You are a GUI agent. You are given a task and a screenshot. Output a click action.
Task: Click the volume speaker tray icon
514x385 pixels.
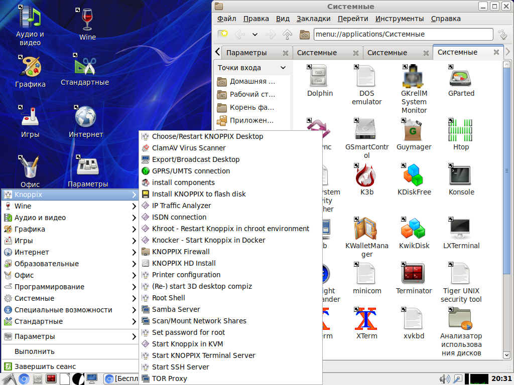tap(444, 379)
